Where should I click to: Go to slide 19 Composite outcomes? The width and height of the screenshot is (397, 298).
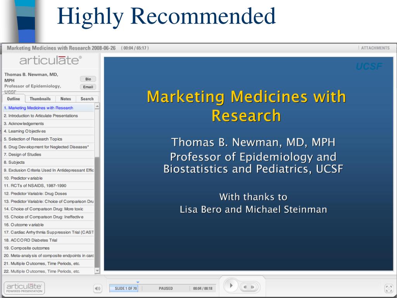(x=48, y=248)
